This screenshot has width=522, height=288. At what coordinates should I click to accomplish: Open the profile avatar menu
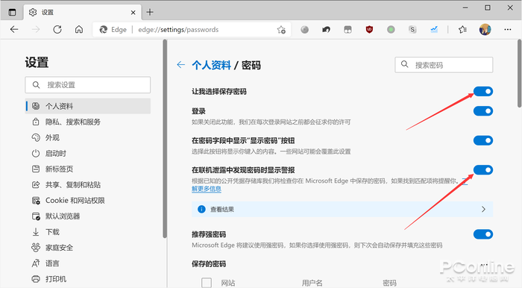485,30
